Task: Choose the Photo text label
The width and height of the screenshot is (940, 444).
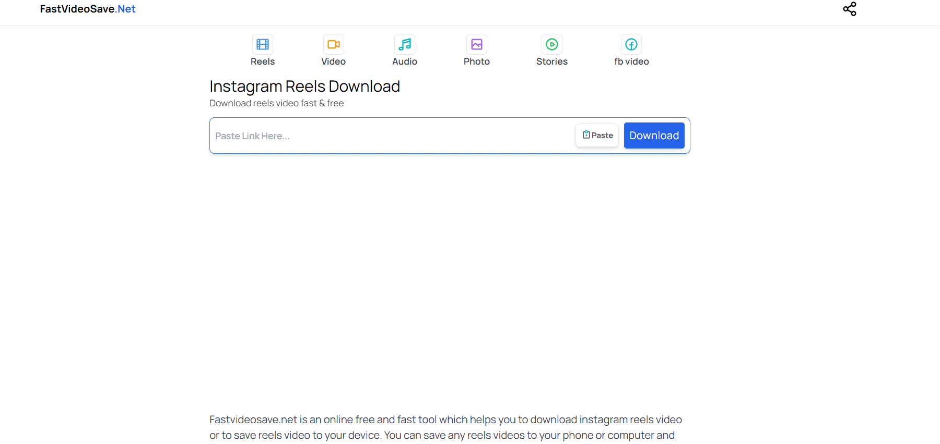Action: pos(477,61)
